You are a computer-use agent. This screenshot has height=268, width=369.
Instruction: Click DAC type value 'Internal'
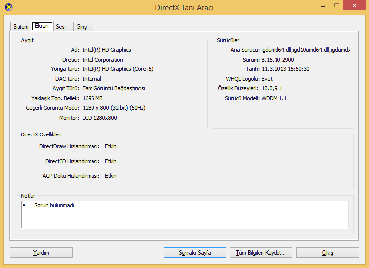point(92,79)
